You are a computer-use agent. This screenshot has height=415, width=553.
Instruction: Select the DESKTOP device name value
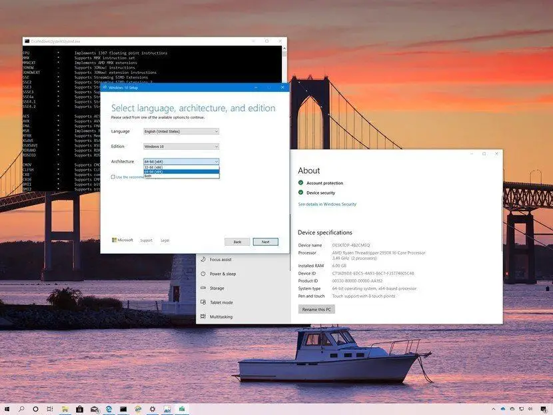pyautogui.click(x=351, y=245)
